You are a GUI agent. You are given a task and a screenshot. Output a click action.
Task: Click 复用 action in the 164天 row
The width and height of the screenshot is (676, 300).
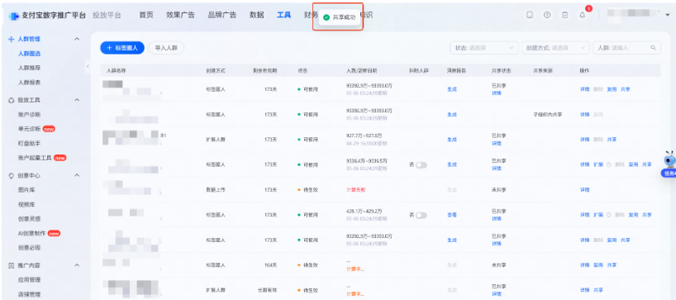coord(598,265)
